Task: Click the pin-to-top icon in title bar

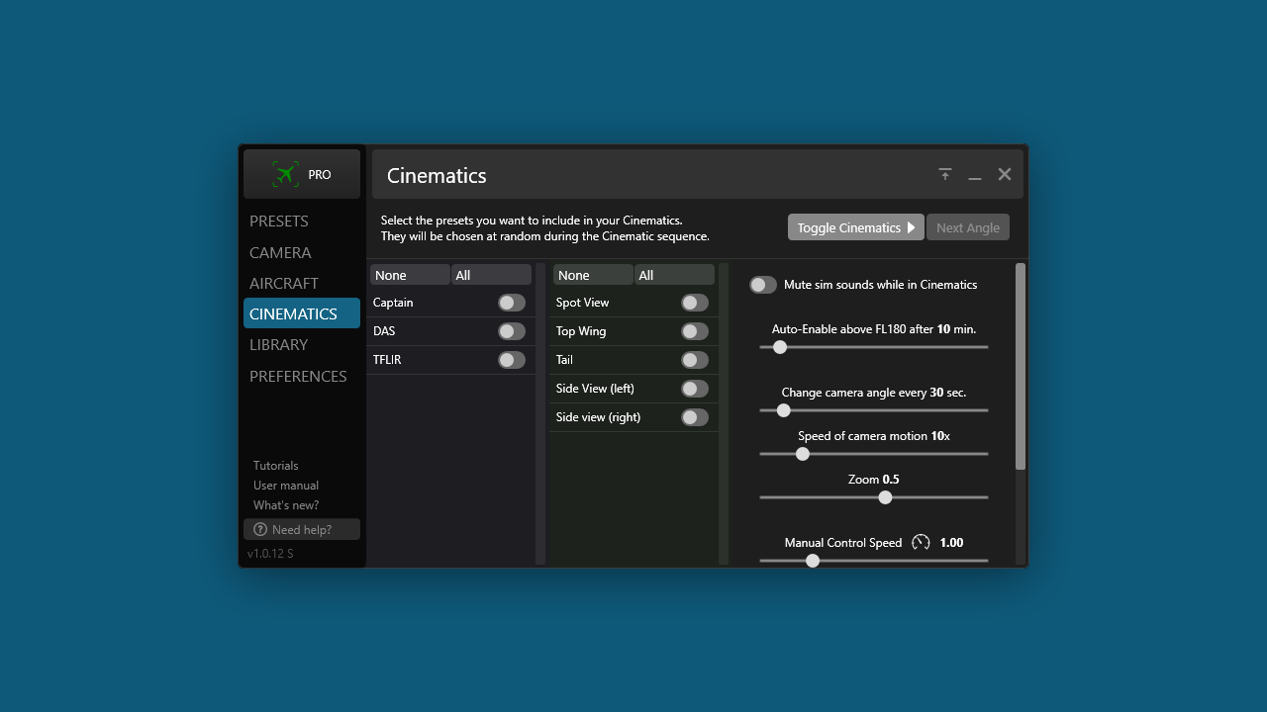Action: pos(945,174)
